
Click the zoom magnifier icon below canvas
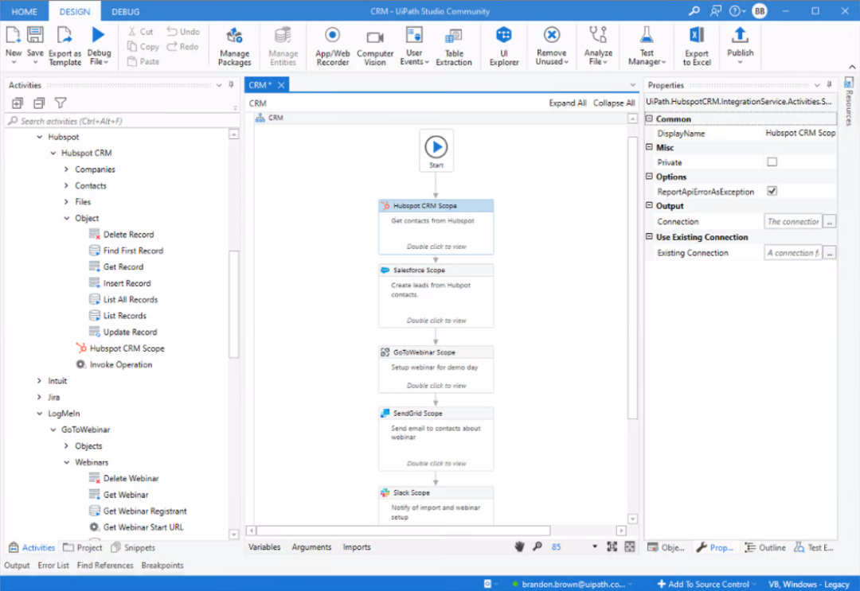pyautogui.click(x=537, y=546)
